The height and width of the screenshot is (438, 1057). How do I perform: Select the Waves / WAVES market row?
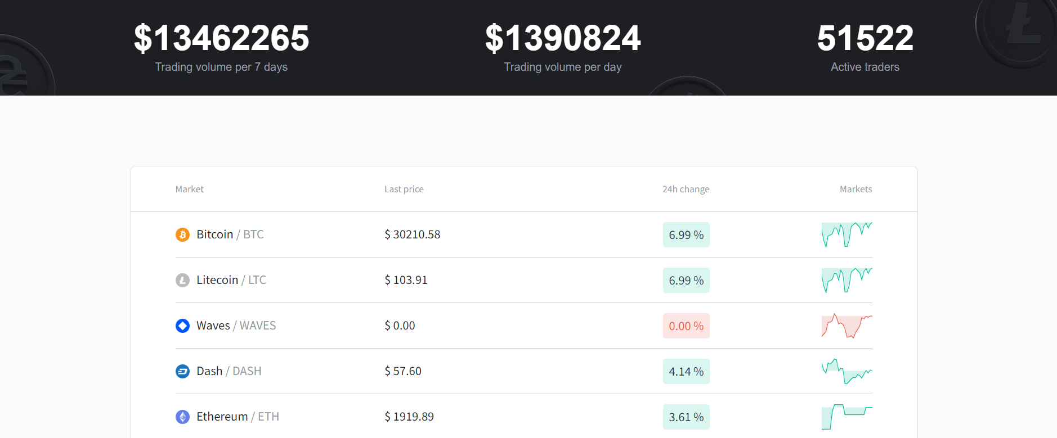(236, 326)
